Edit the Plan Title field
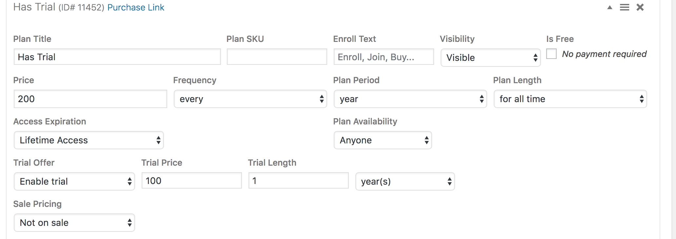676x239 pixels. click(x=117, y=57)
